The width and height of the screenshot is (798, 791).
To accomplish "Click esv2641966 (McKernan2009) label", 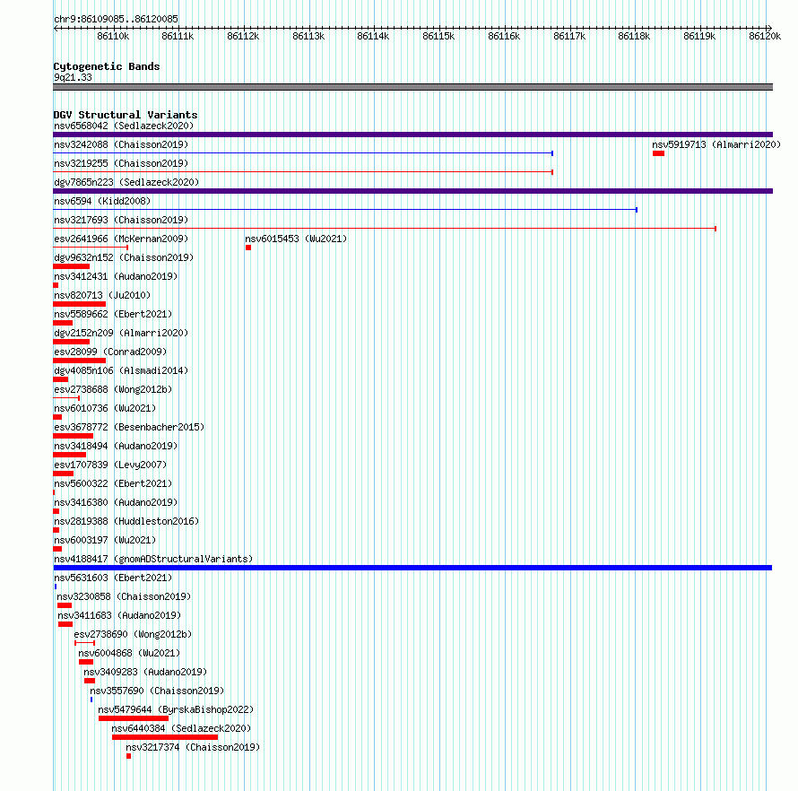I will tap(121, 239).
